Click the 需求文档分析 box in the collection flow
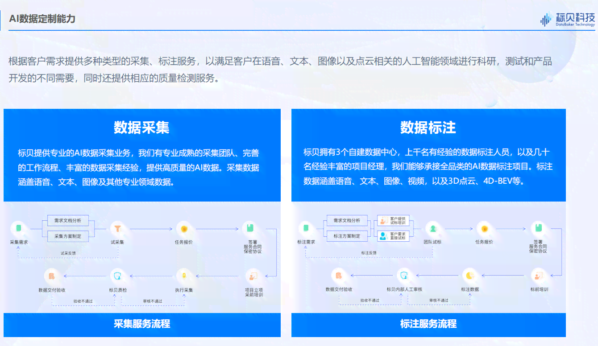This screenshot has height=346, width=598. pyautogui.click(x=68, y=220)
